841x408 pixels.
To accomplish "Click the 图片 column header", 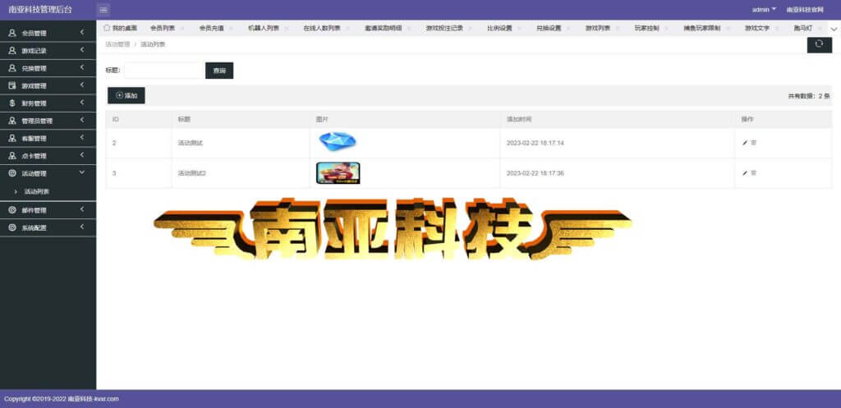I will click(x=322, y=119).
